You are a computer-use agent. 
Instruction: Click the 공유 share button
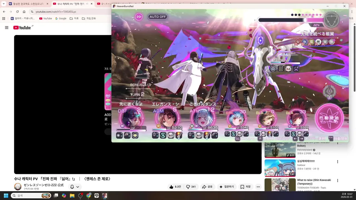[x=207, y=187]
